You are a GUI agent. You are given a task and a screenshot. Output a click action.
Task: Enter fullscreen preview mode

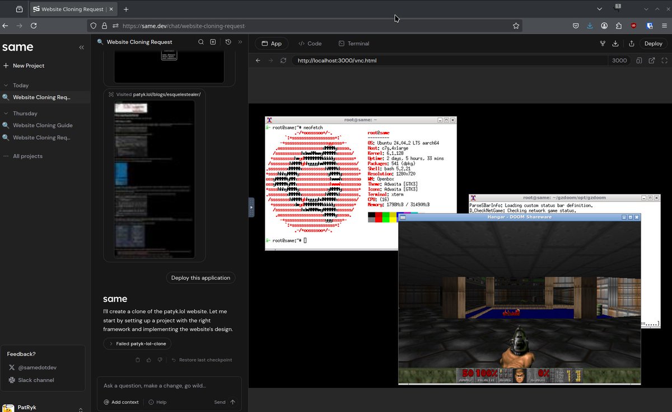click(665, 60)
